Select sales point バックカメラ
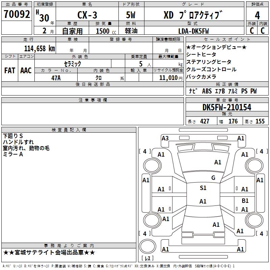 (x=201, y=77)
